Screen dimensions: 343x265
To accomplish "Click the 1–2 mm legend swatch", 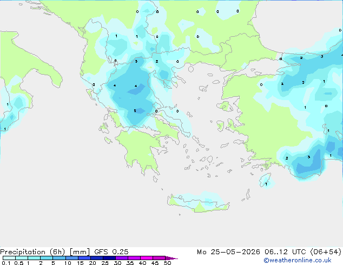I will click(x=34, y=258).
